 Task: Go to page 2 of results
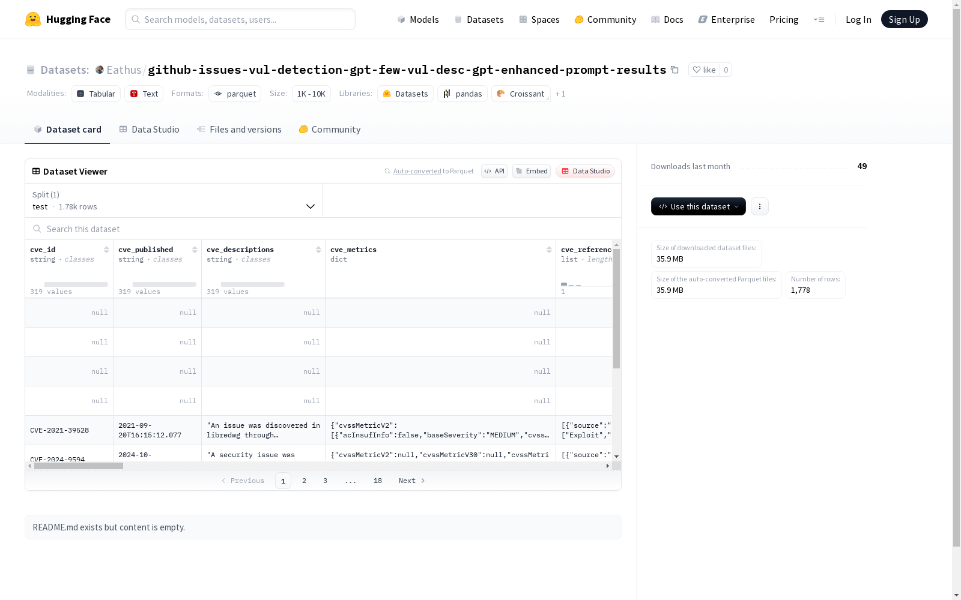click(305, 481)
